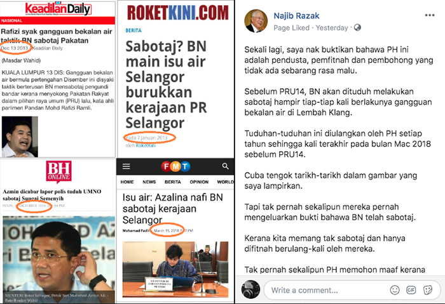Open the three-dot post options menu
The image size is (445, 304).
[x=429, y=15]
